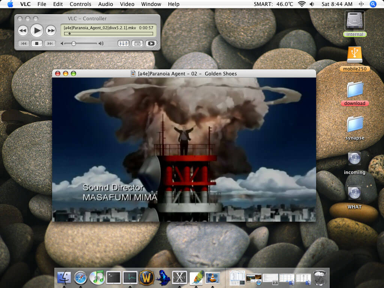
Task: Show the VLC playlist window
Action: click(x=137, y=43)
